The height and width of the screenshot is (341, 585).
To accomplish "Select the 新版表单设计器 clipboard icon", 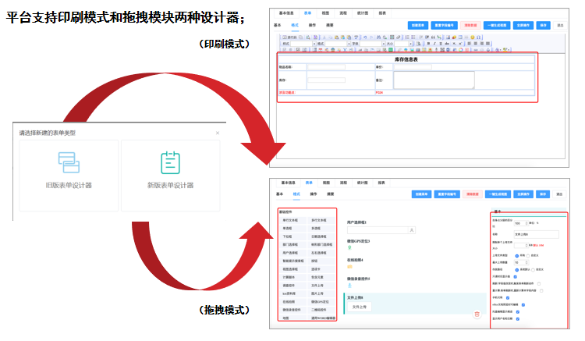I will point(170,162).
